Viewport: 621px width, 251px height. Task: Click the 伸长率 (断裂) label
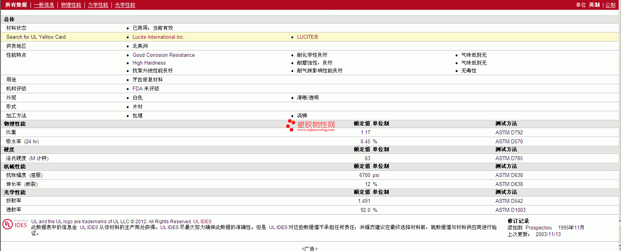point(22,184)
